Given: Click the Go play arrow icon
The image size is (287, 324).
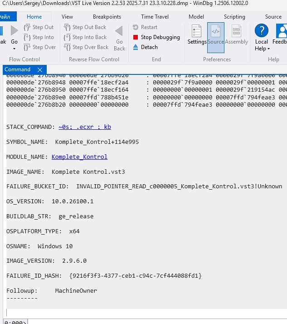Looking at the screenshot, I should coord(14,30).
